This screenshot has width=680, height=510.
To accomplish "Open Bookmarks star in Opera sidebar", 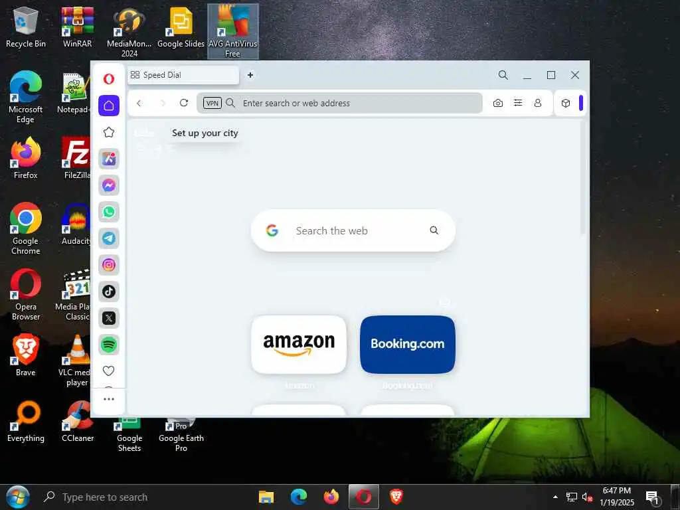I will coord(109,132).
